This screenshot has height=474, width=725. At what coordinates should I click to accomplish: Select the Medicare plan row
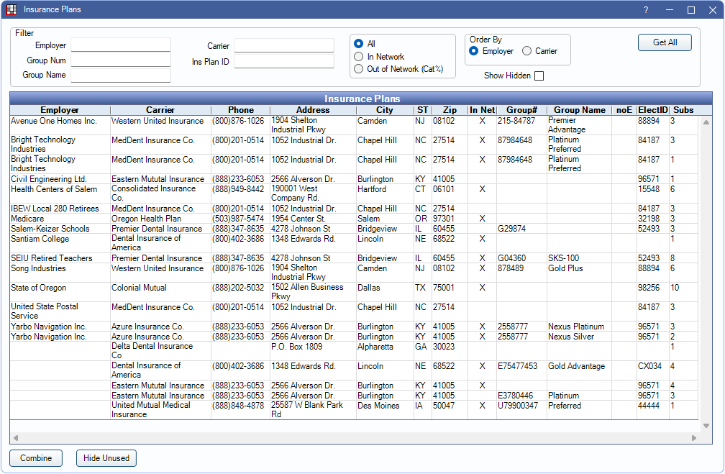click(27, 219)
